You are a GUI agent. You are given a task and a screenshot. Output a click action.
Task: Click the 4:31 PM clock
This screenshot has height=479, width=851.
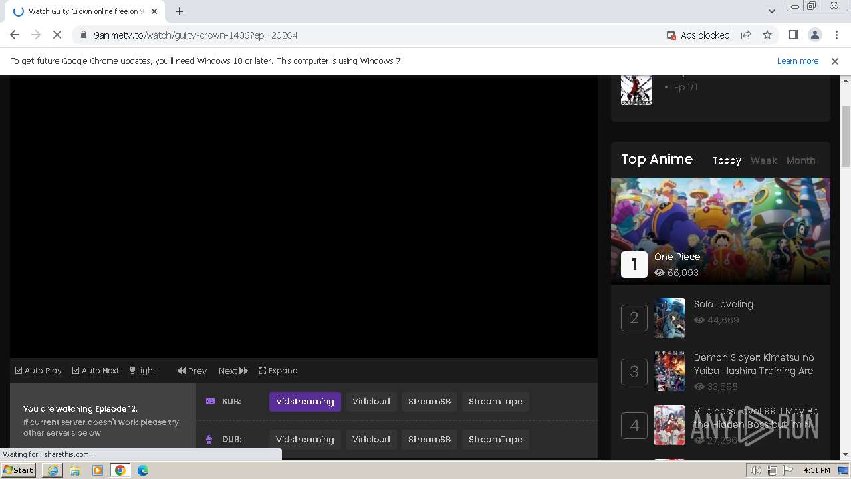[816, 470]
